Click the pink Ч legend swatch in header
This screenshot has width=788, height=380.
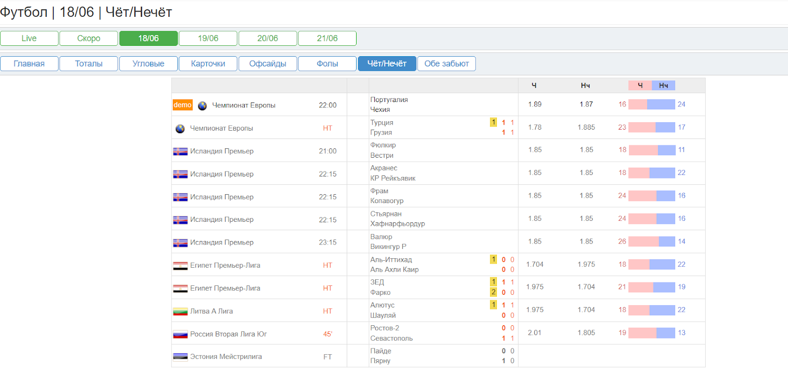(x=640, y=86)
